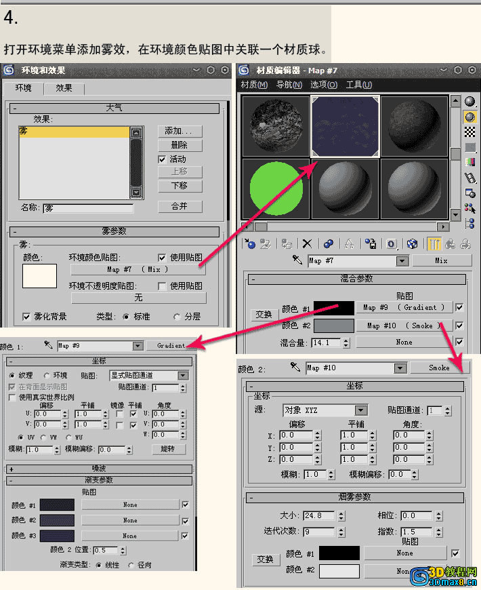
Task: Click Put Material to Scene icon
Action: tap(266, 244)
